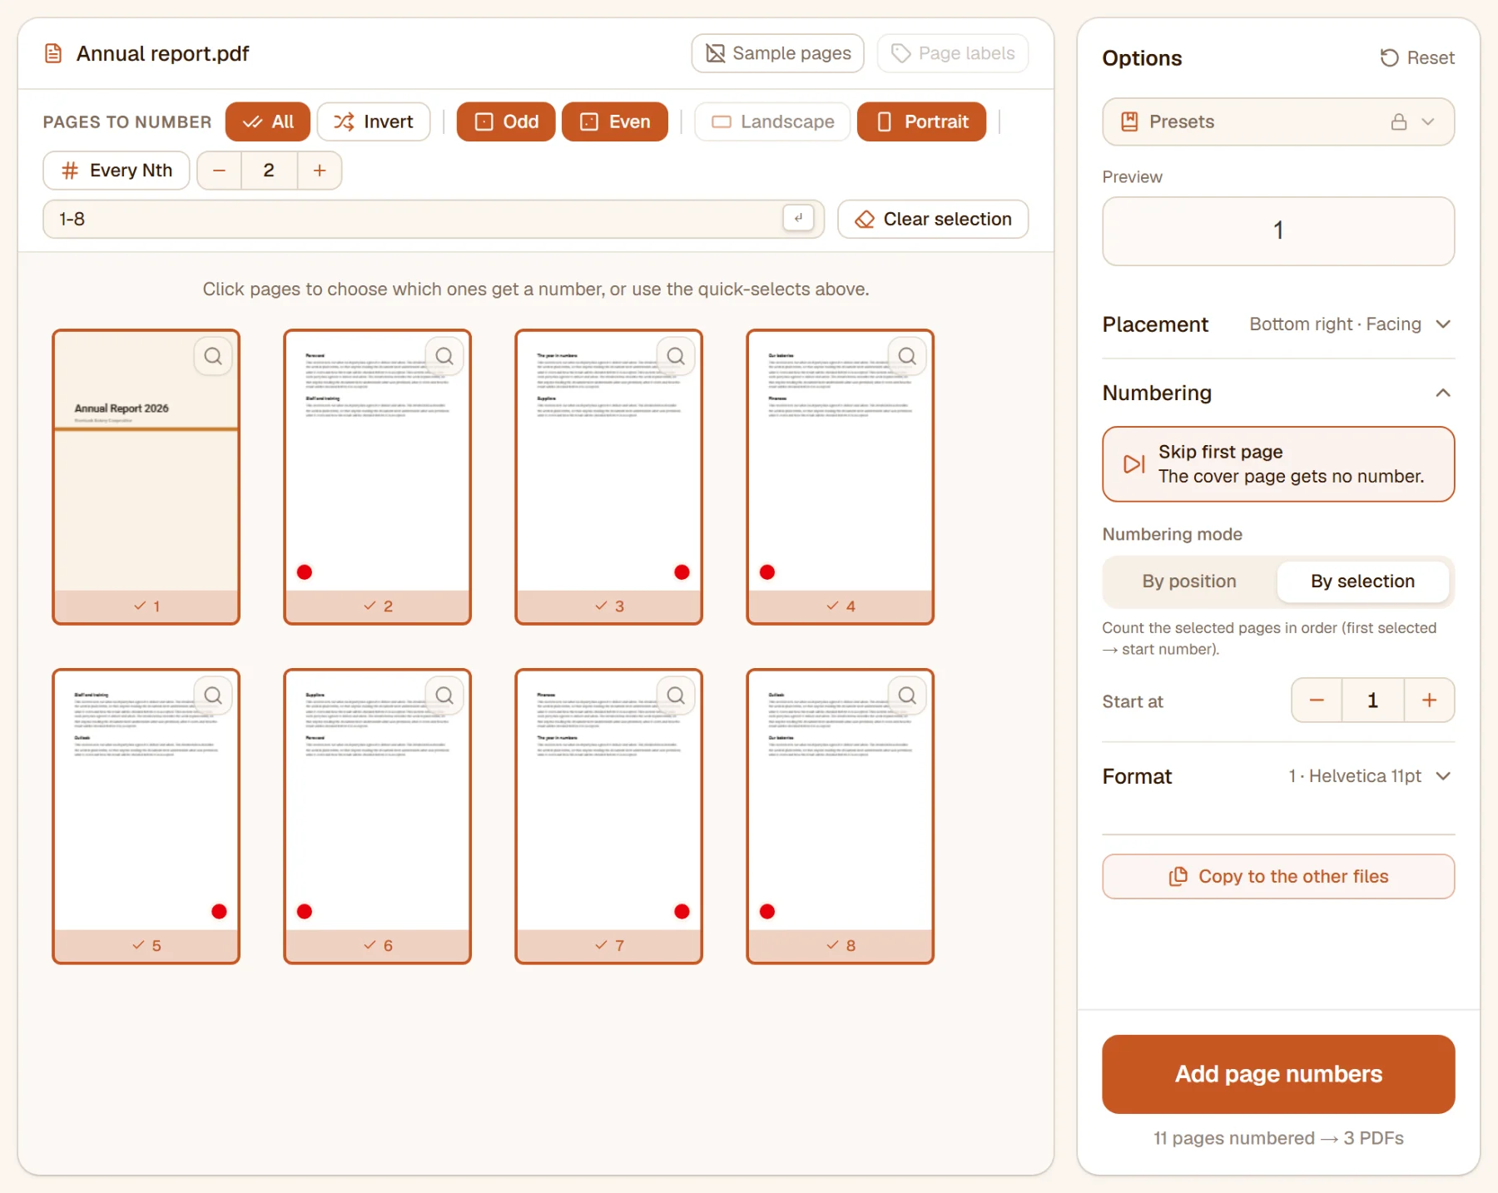Click the Clear selection eraser icon
The width and height of the screenshot is (1498, 1193).
pyautogui.click(x=865, y=219)
